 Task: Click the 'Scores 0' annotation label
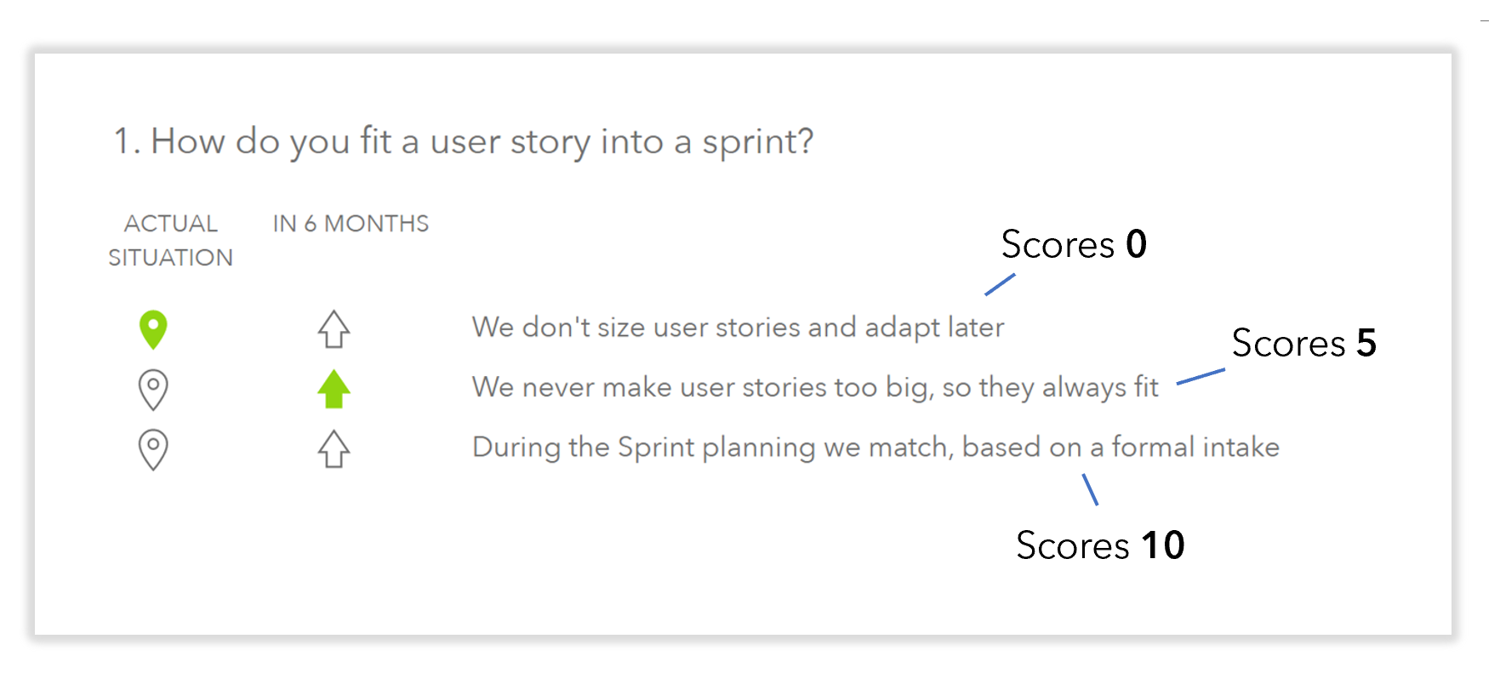pos(1073,245)
